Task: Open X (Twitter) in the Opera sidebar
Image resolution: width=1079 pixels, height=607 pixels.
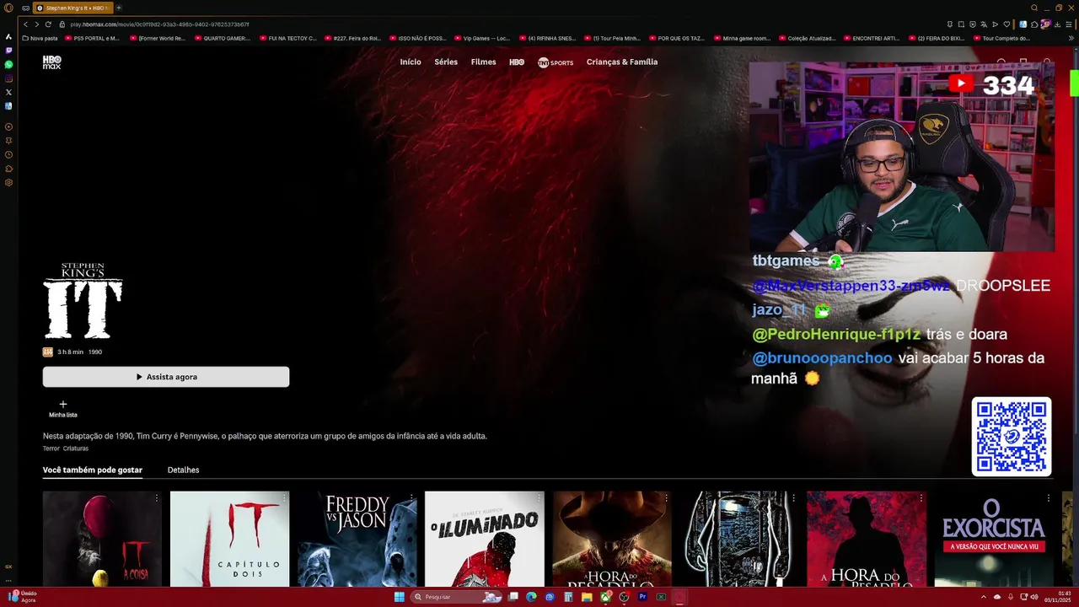Action: point(8,92)
